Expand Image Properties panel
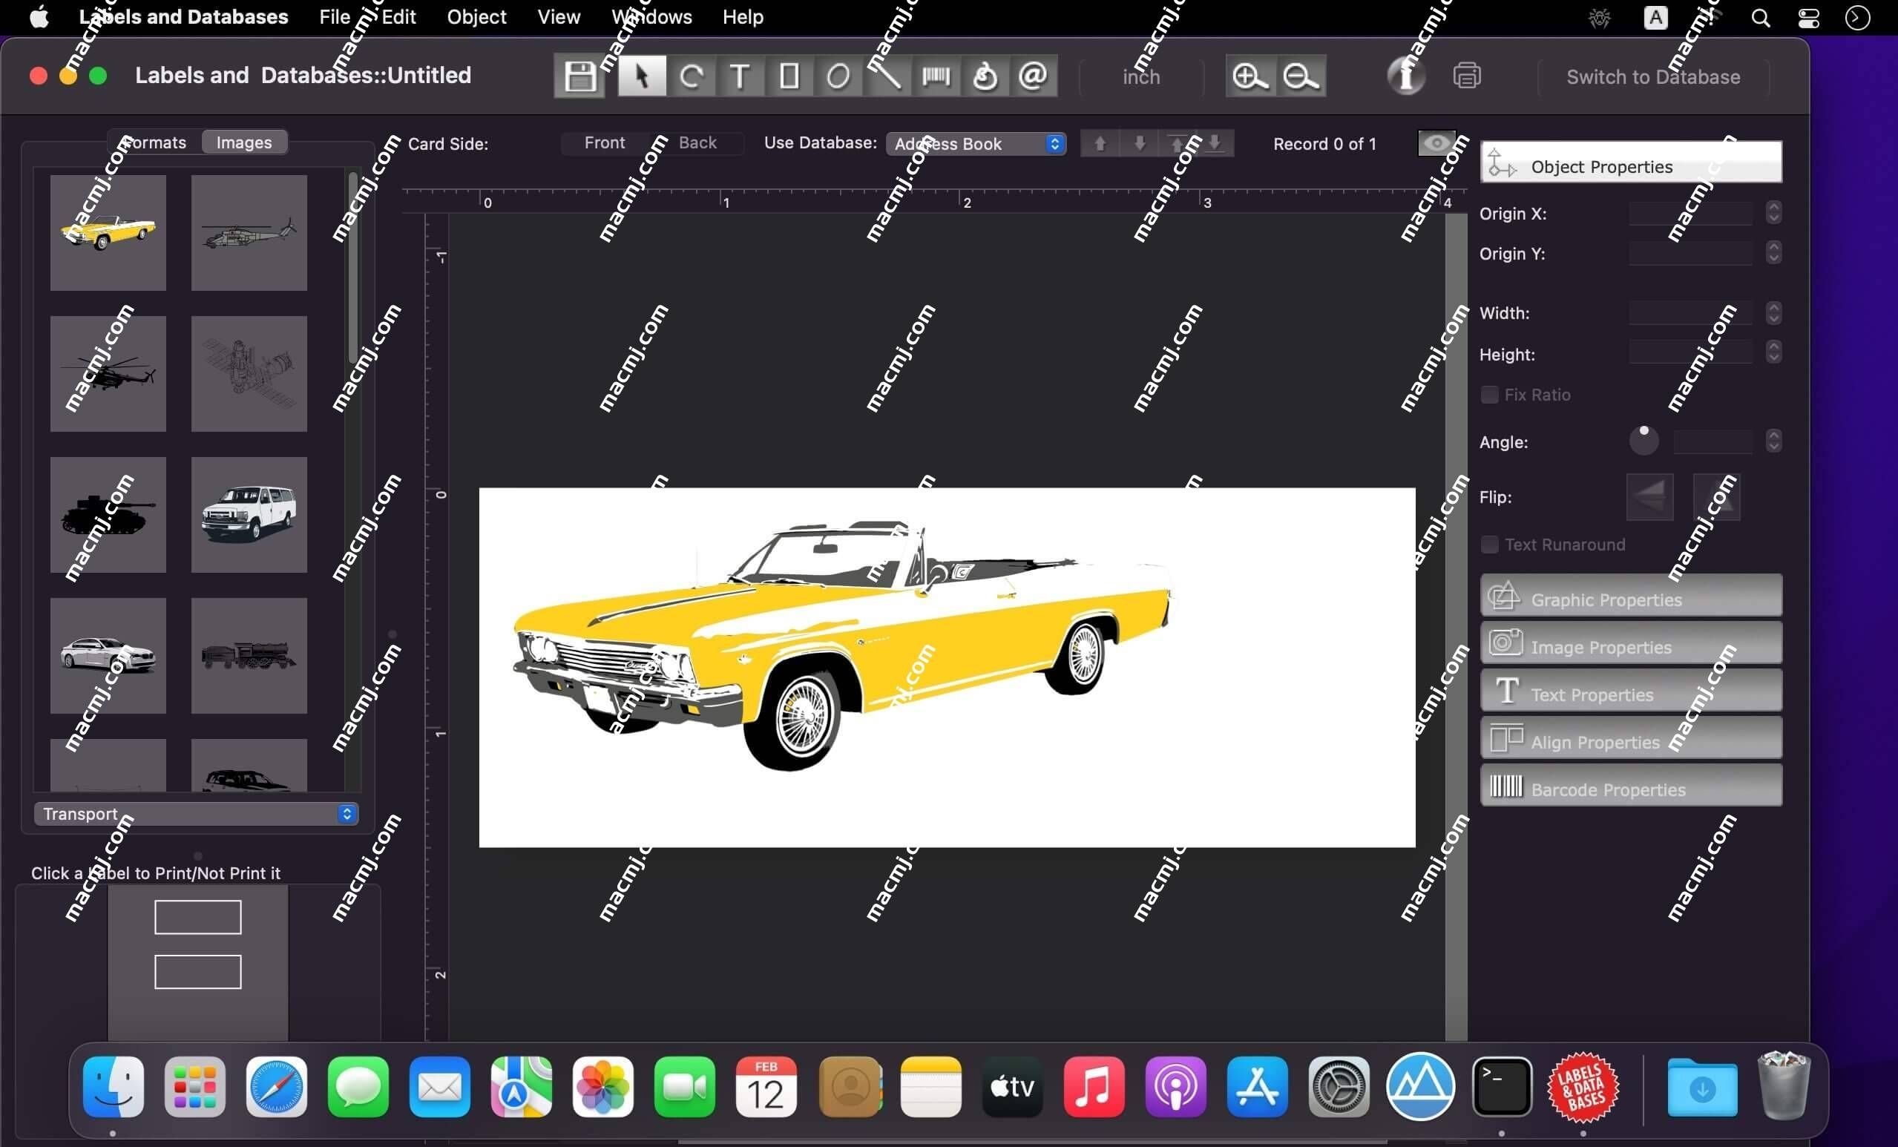Screen dimensions: 1898x1147 point(1632,645)
